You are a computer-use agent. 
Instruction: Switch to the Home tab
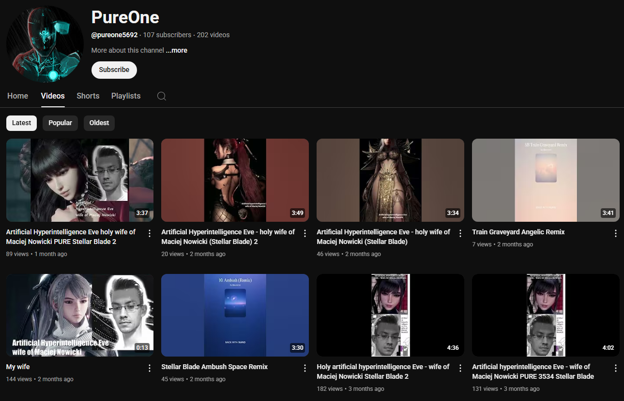(18, 96)
